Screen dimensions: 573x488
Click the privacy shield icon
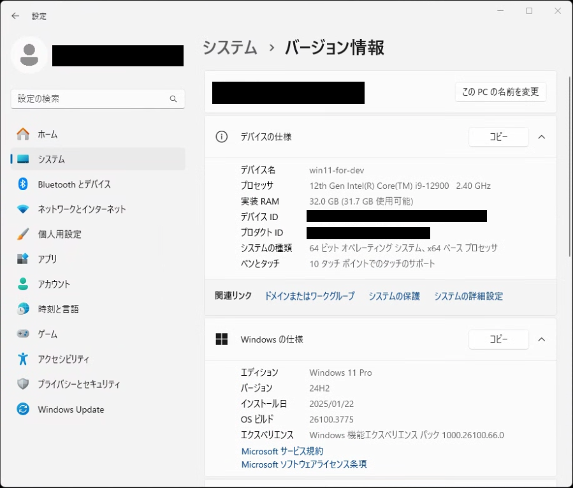pos(23,384)
